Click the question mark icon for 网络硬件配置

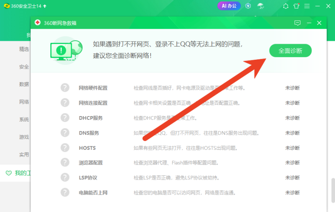pyautogui.click(x=65, y=88)
